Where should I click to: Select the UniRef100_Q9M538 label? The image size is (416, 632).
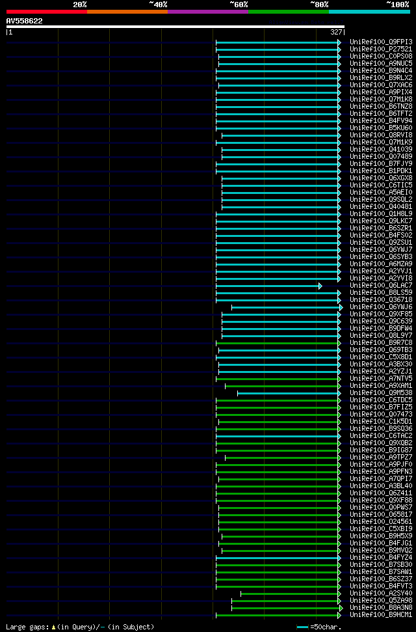(x=381, y=393)
